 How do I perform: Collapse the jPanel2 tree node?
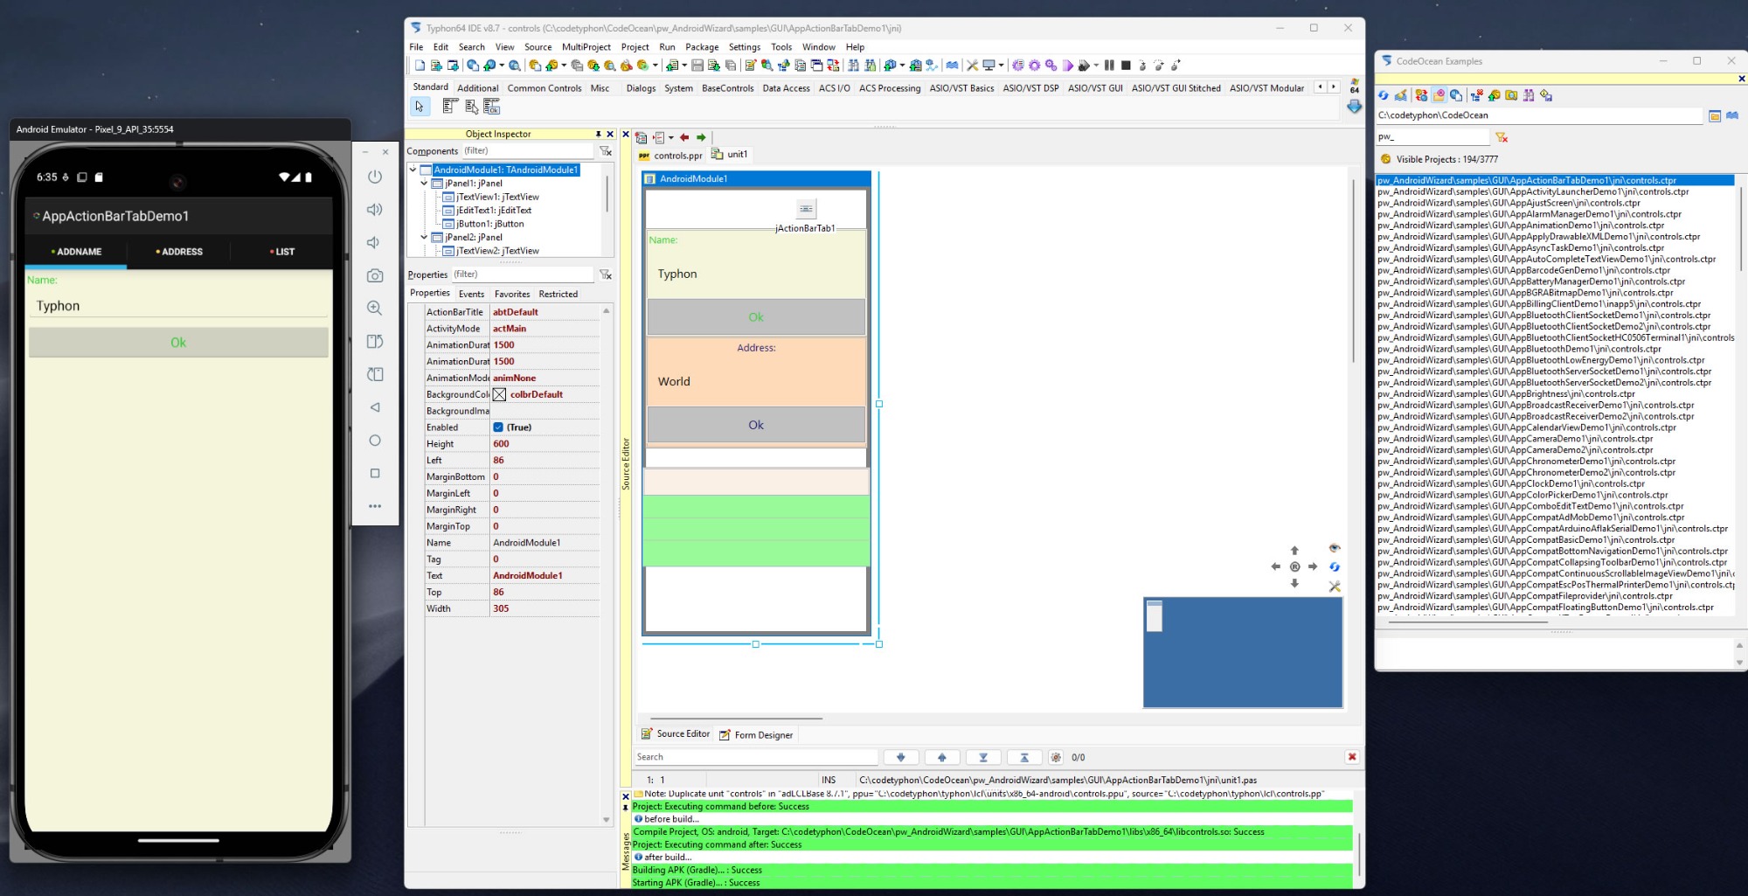(425, 237)
